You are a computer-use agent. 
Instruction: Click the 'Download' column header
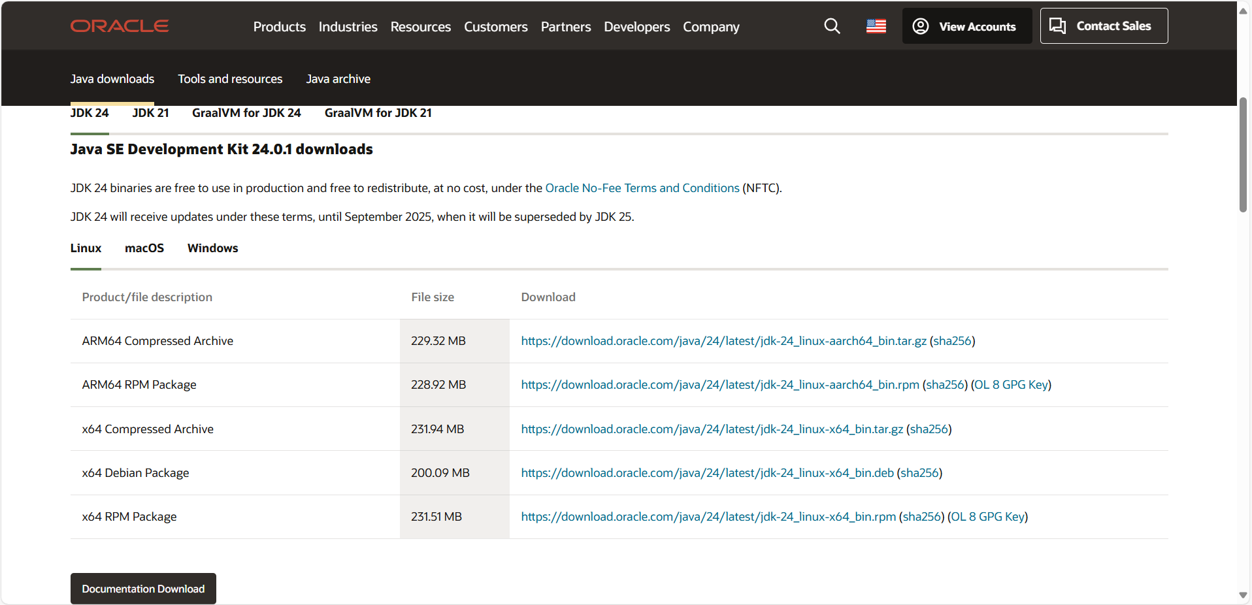[548, 297]
